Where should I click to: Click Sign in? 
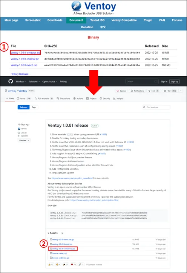tap(164, 81)
